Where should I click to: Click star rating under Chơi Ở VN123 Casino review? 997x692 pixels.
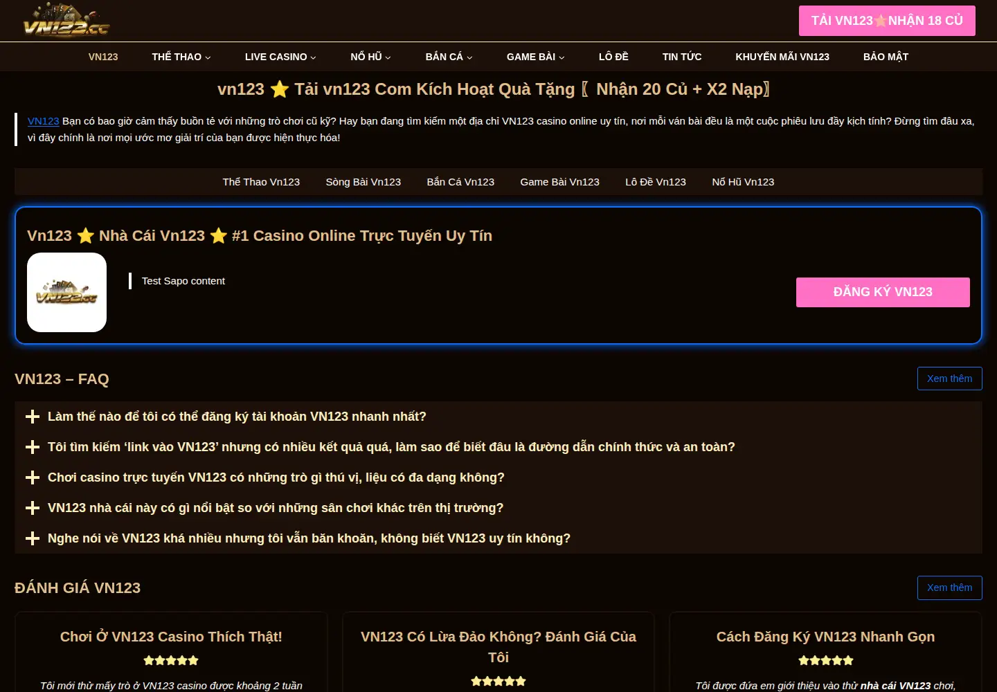click(x=171, y=660)
